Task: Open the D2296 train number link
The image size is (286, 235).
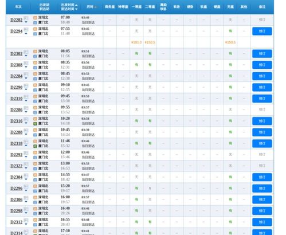Action: [x=17, y=189]
